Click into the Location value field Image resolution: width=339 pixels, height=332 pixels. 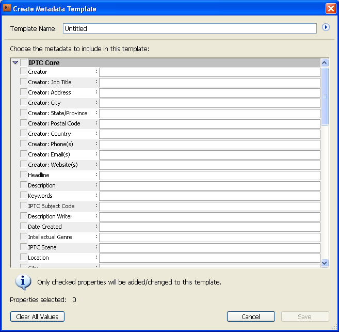(x=209, y=258)
